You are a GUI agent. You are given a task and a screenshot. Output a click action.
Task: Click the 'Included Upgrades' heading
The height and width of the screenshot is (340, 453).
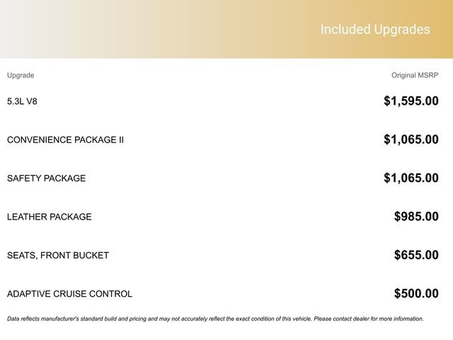point(374,30)
